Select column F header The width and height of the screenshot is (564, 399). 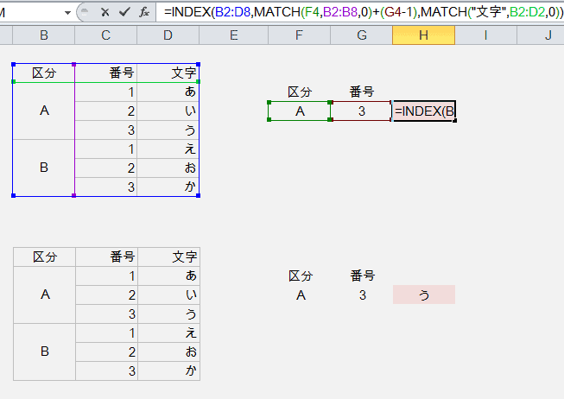(299, 35)
